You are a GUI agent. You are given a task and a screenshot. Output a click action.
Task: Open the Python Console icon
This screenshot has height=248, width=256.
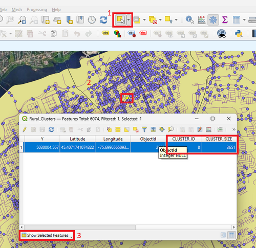(239, 34)
